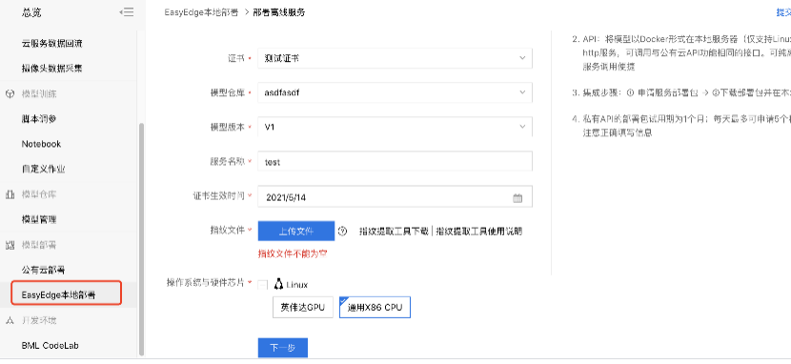Click the 开发环境 section icon
This screenshot has width=791, height=364.
click(10, 320)
